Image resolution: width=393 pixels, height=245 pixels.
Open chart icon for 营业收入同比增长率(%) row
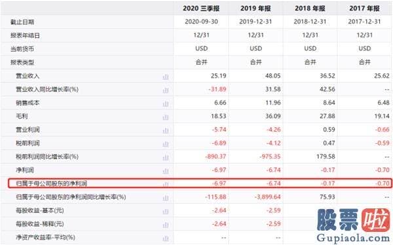coord(166,90)
